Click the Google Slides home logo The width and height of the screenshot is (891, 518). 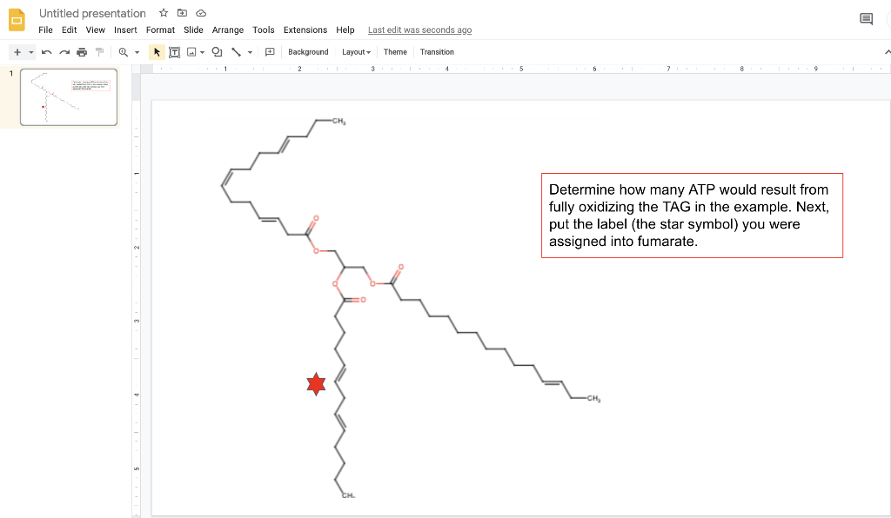pyautogui.click(x=17, y=21)
